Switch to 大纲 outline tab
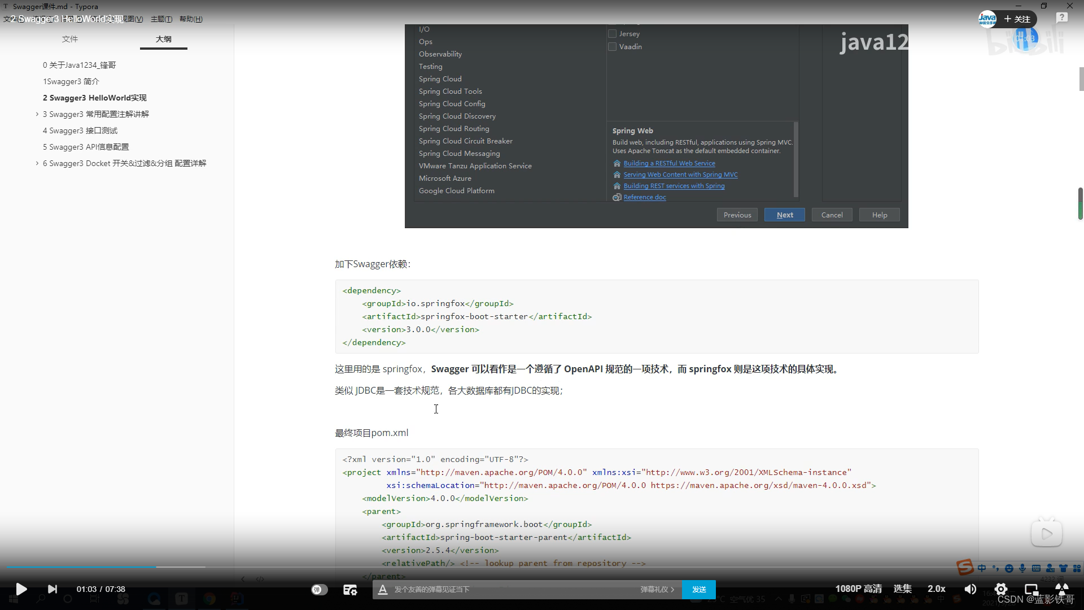 (x=164, y=39)
